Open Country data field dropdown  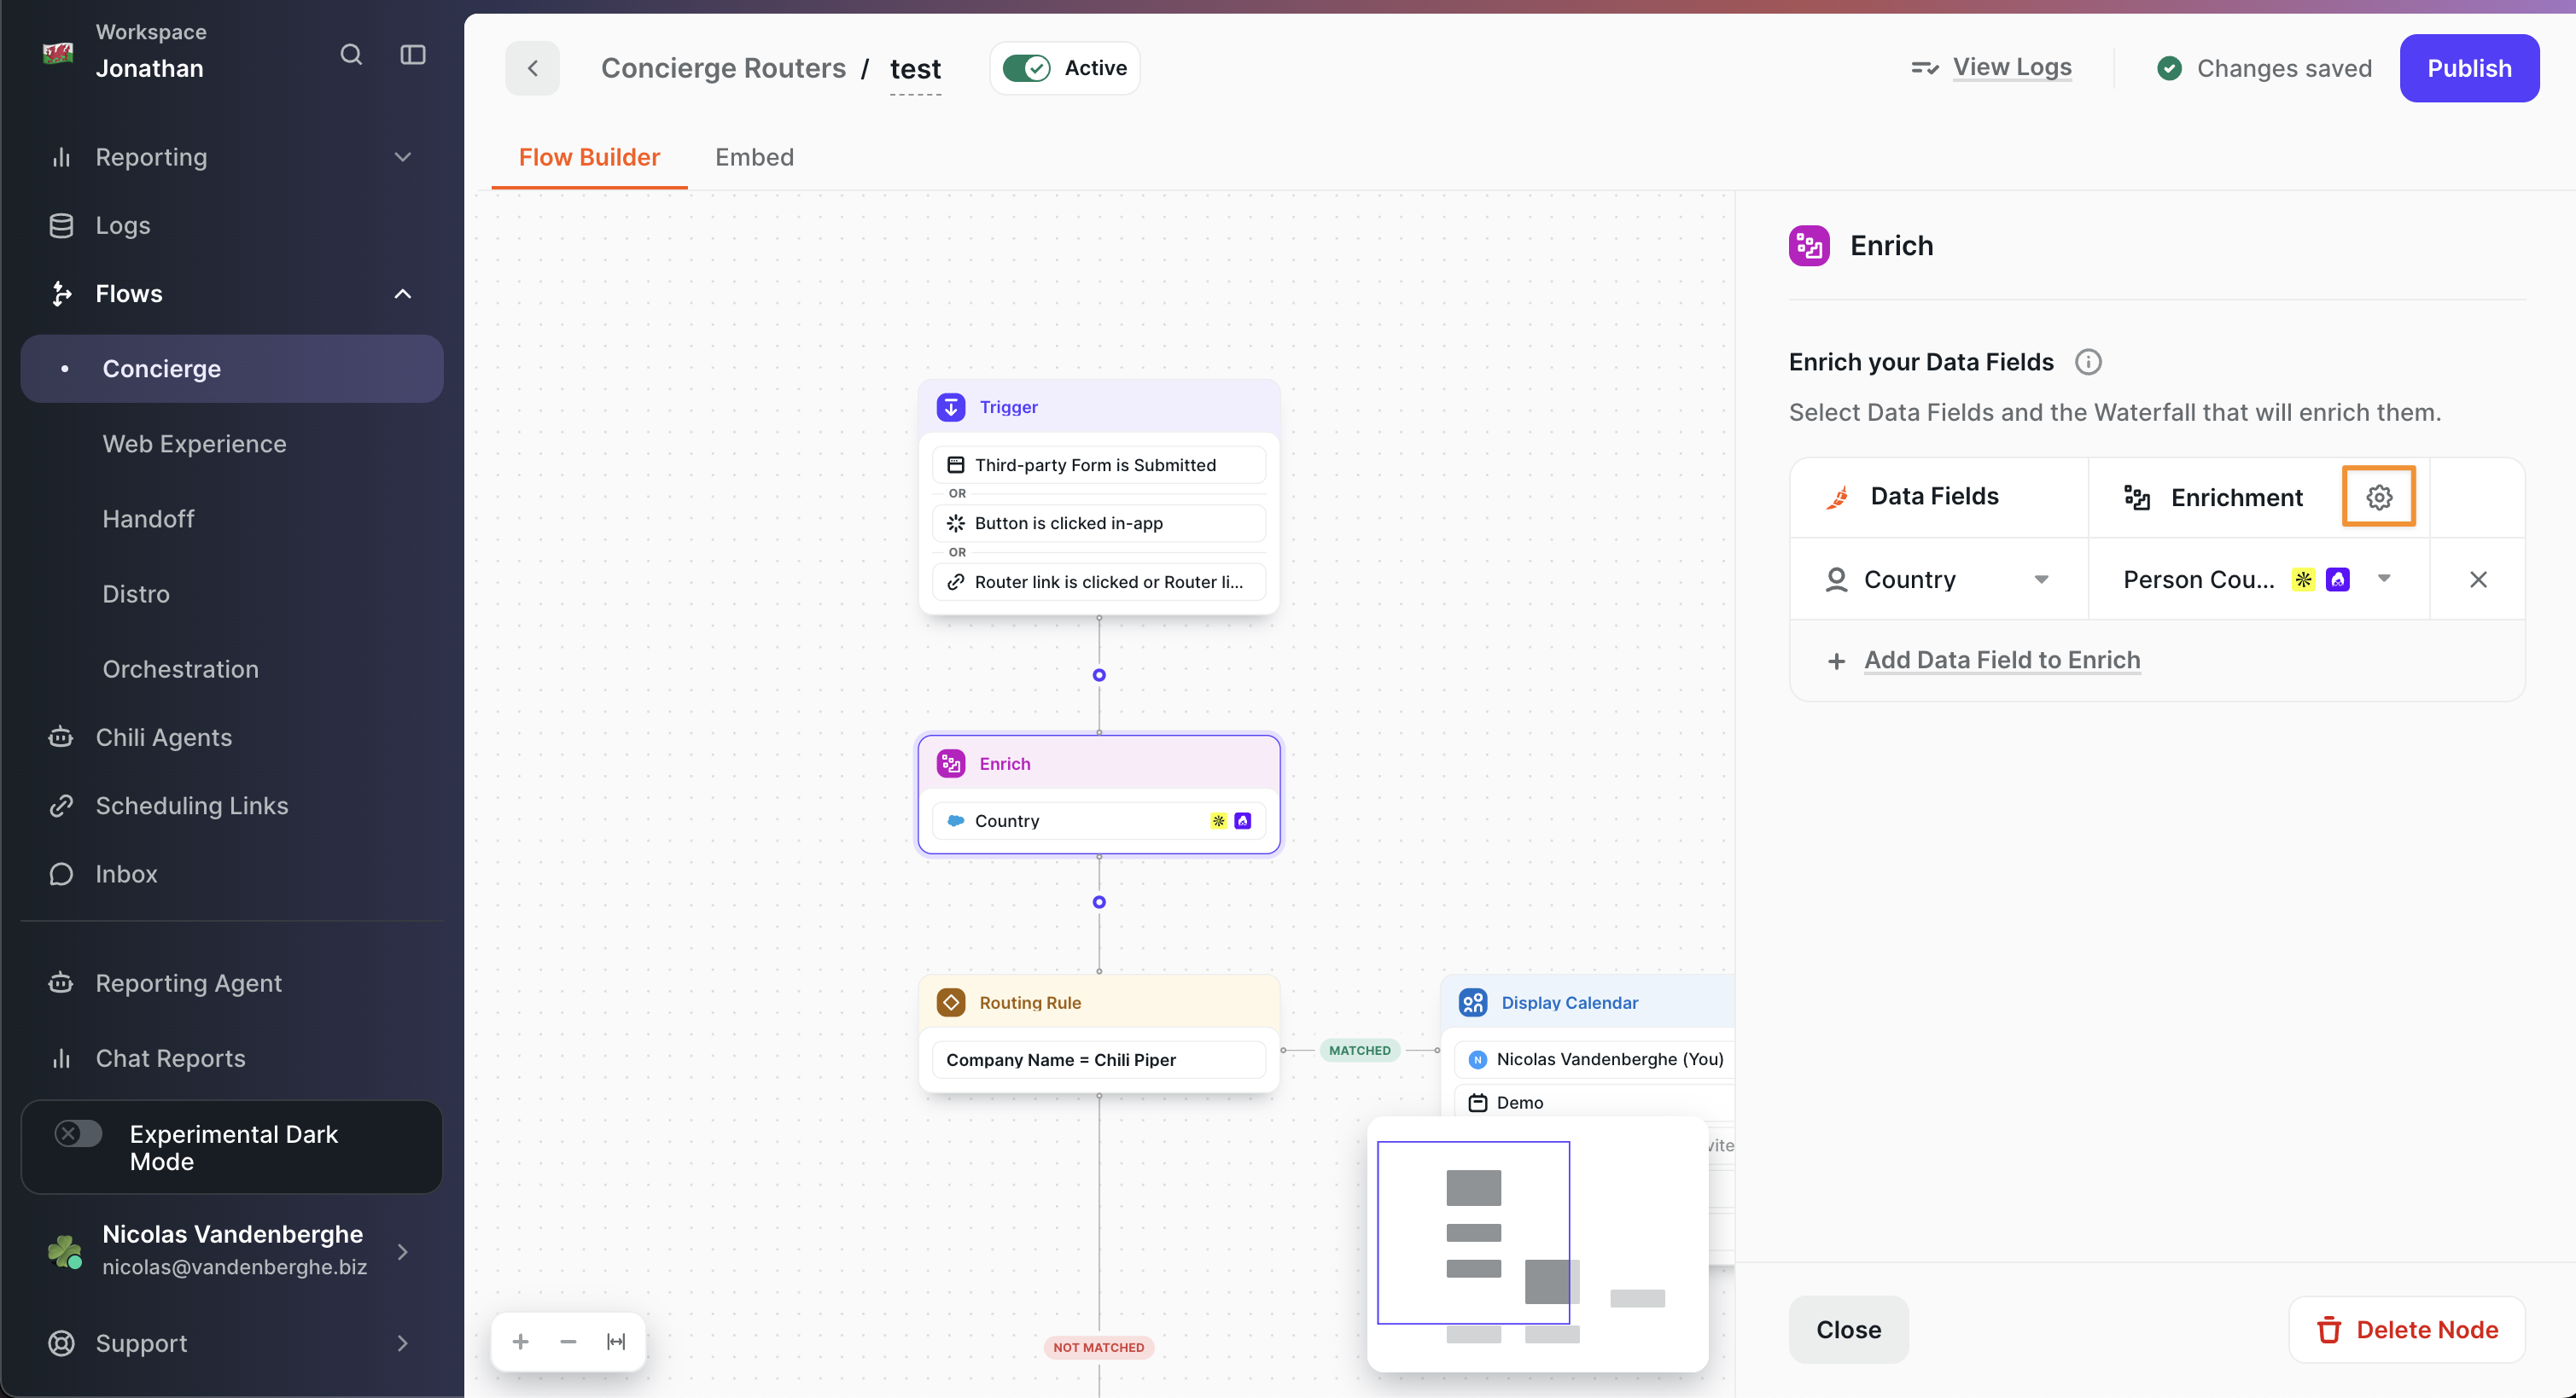coord(2041,580)
